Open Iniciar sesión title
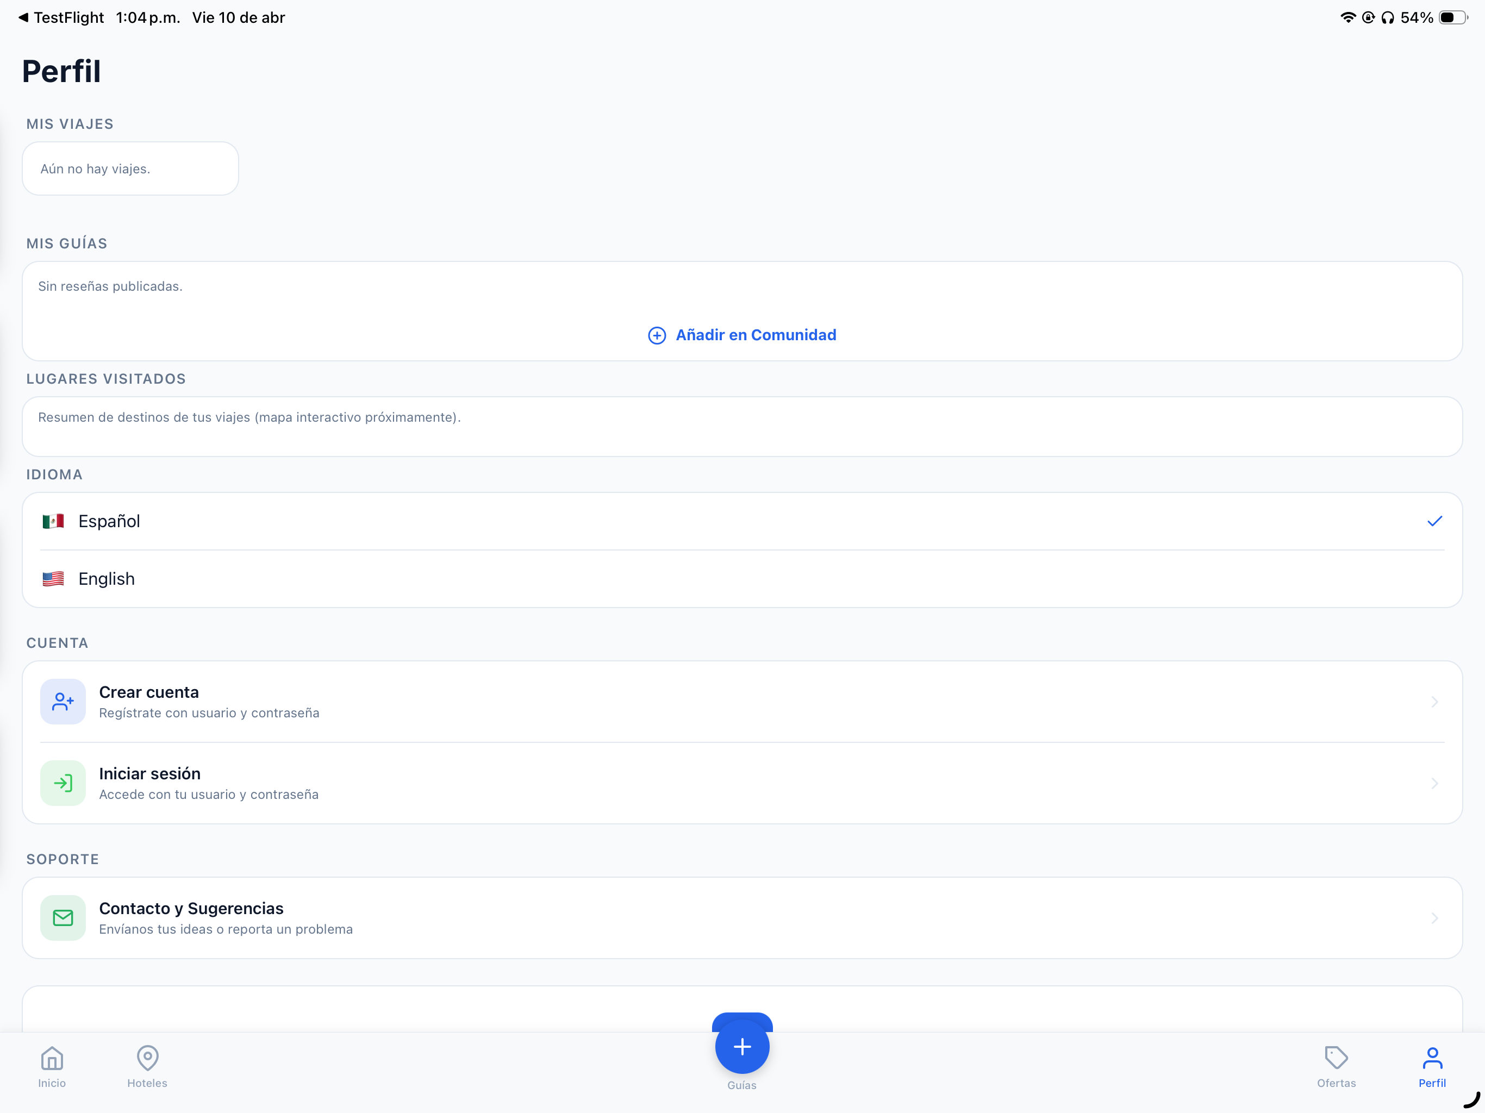Screen dimensions: 1485x1113 149,773
